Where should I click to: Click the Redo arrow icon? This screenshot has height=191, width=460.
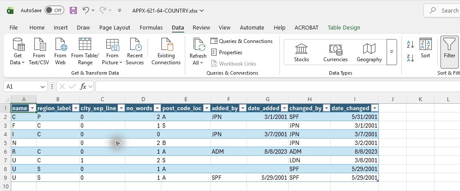pyautogui.click(x=103, y=10)
